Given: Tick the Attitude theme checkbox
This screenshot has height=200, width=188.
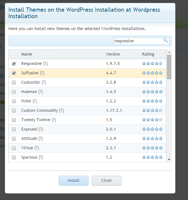Looking at the screenshot, I should (14, 139).
